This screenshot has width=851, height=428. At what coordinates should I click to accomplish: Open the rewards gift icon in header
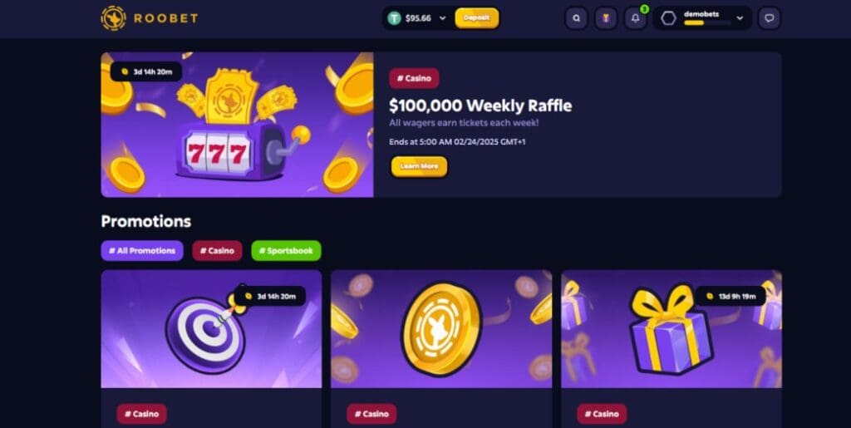tap(606, 18)
